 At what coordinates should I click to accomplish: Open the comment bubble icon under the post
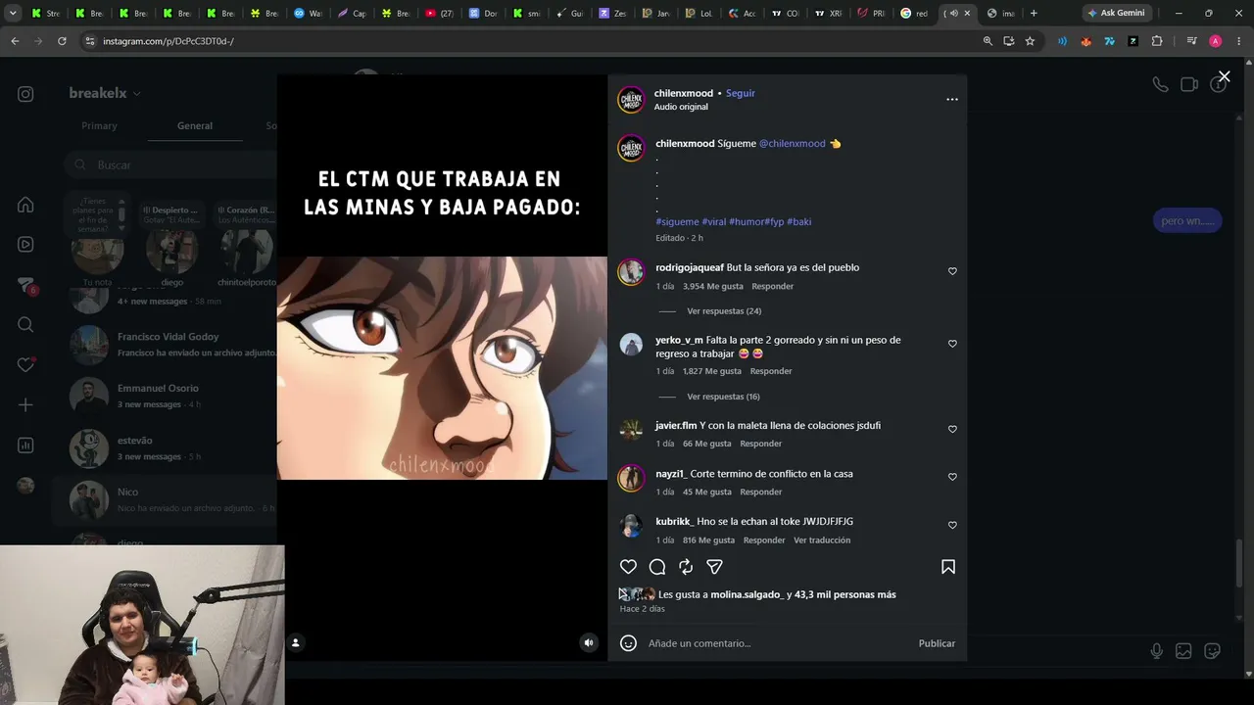(x=657, y=567)
